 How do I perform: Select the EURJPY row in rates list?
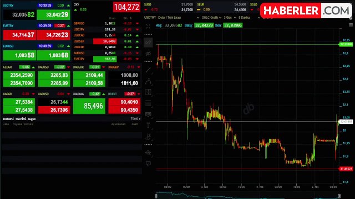[106, 59]
